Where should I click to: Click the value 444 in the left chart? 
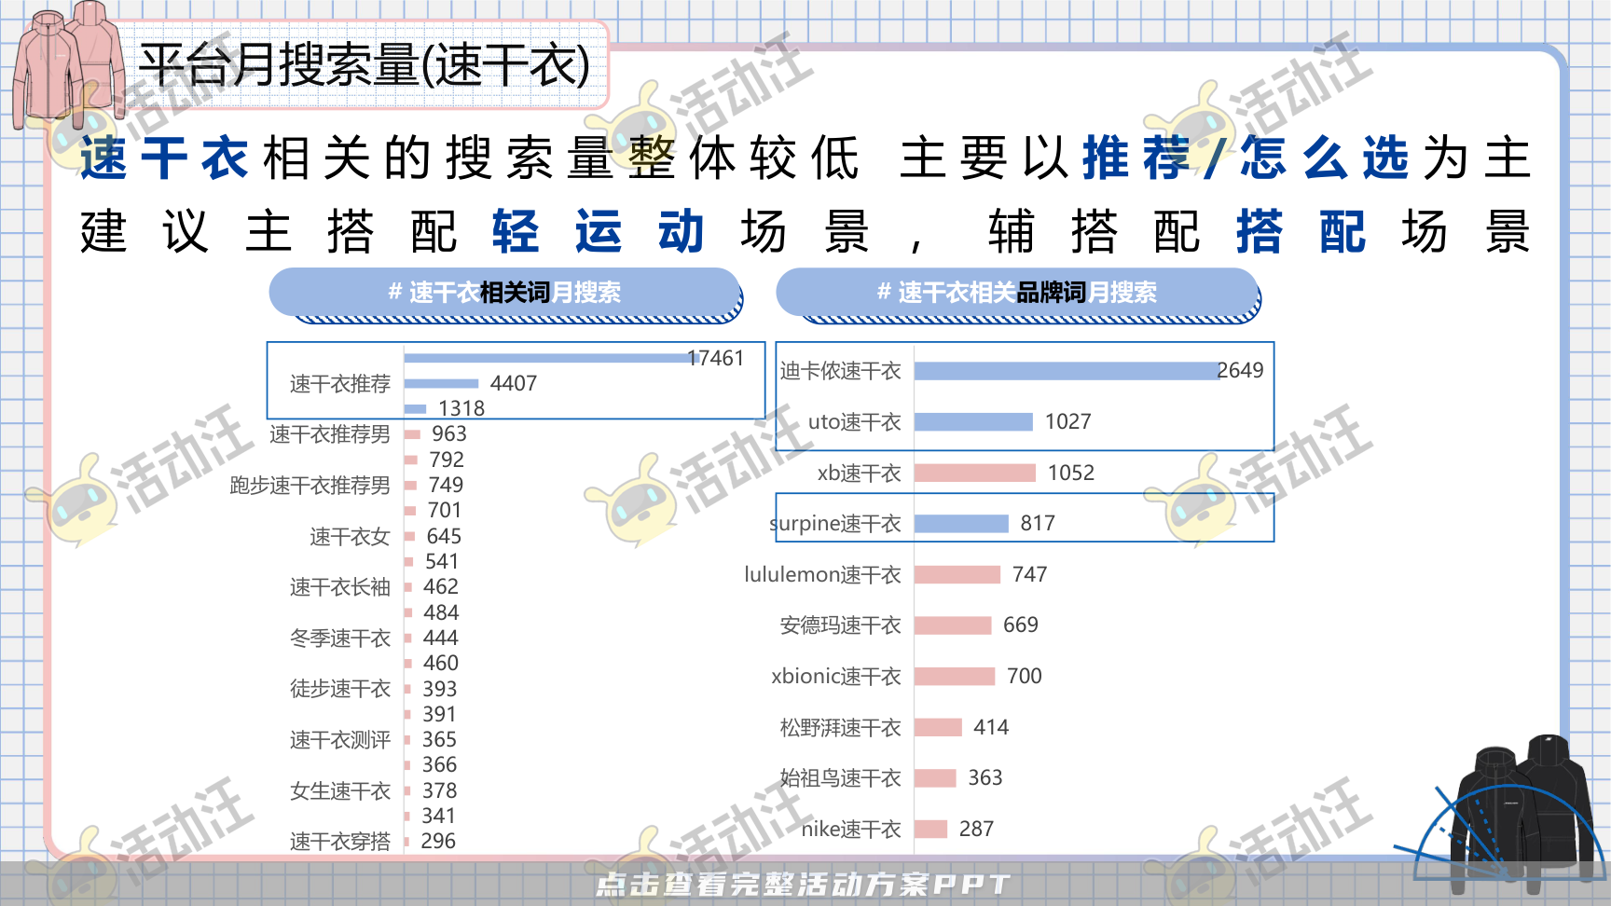click(x=441, y=638)
